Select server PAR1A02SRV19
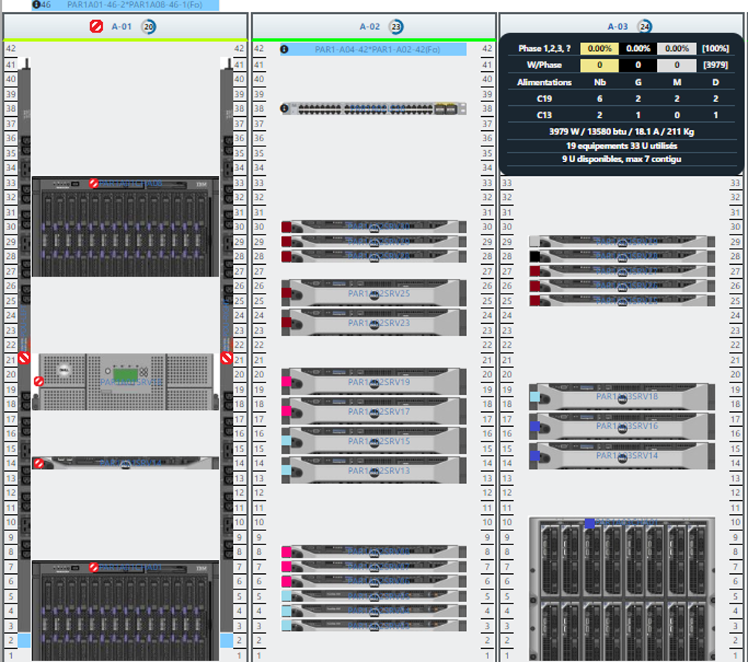 tap(374, 382)
